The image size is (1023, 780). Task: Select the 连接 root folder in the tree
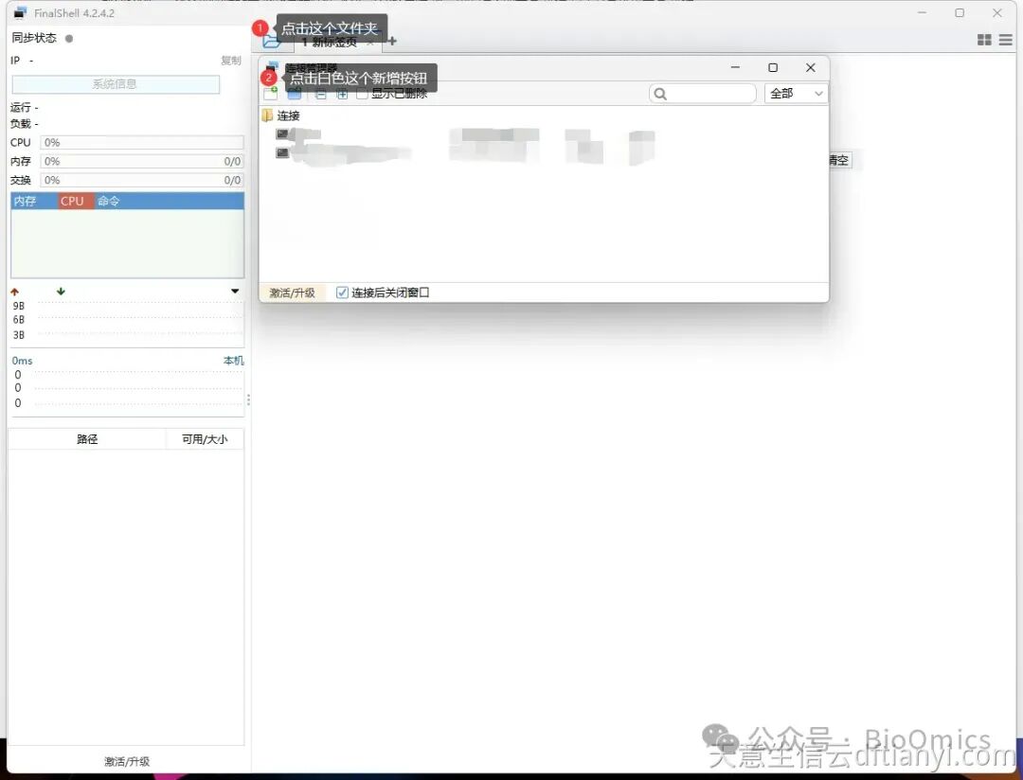(281, 116)
